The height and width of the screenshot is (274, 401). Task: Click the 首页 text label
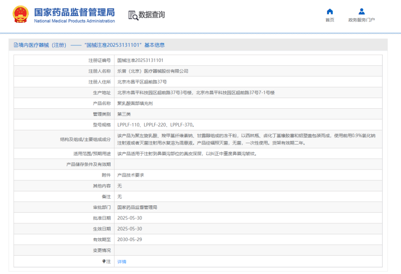tap(329, 20)
